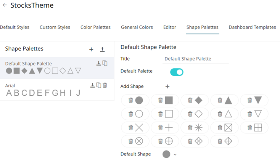Delete the asterisk shape from palette
The image size is (280, 162).
(x=190, y=128)
